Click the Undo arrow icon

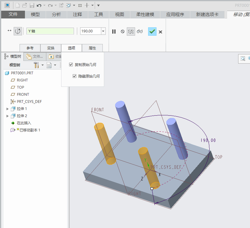39,6
